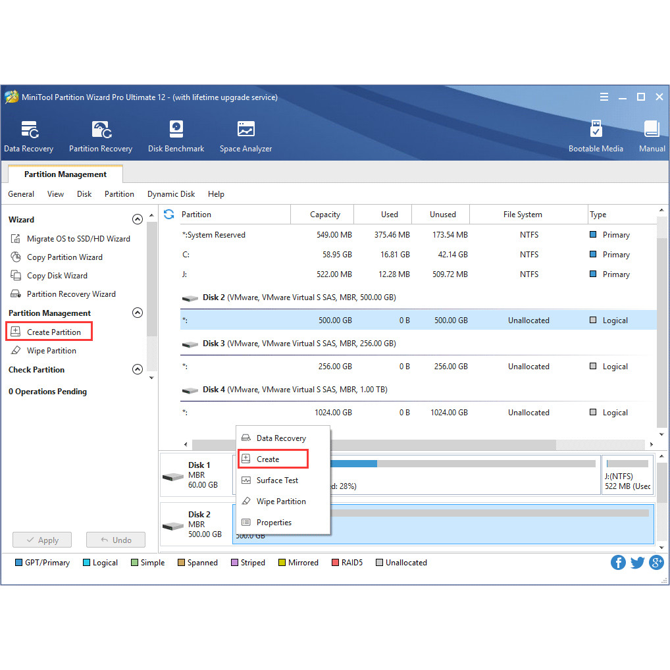
Task: Collapse the Wizard section
Action: (x=137, y=220)
